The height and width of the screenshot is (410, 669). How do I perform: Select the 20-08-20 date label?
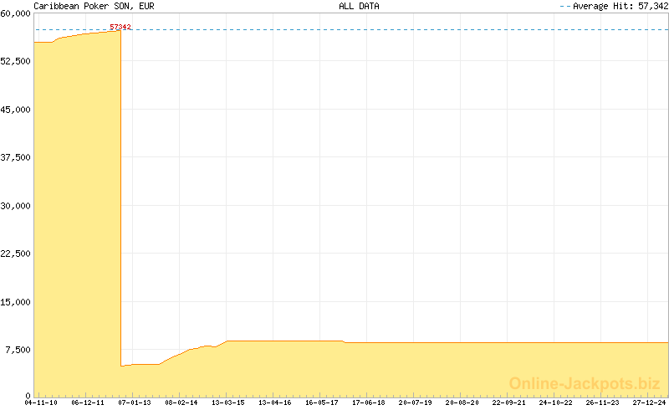point(462,402)
